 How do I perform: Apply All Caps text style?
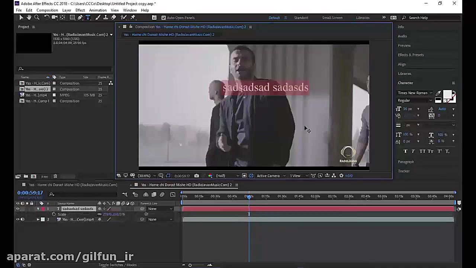pos(422,151)
